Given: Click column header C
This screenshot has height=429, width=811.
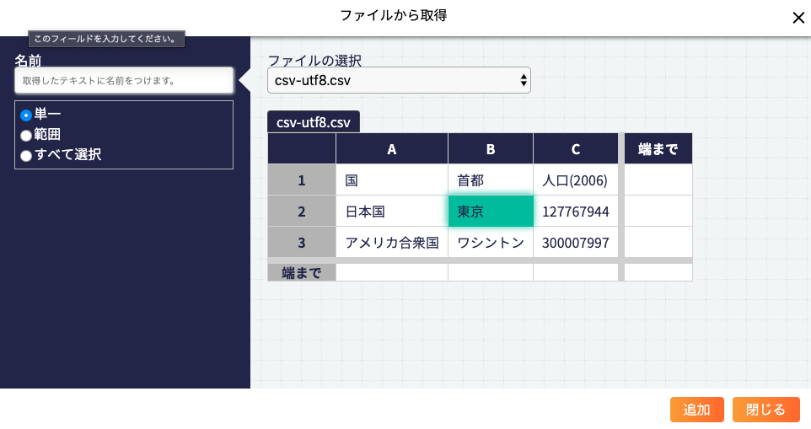Looking at the screenshot, I should pyautogui.click(x=576, y=149).
